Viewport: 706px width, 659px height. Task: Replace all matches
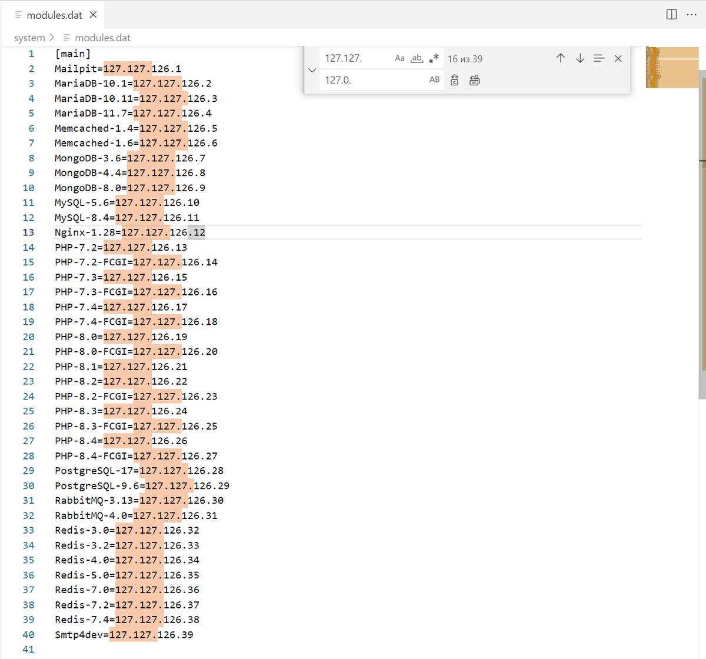point(475,80)
